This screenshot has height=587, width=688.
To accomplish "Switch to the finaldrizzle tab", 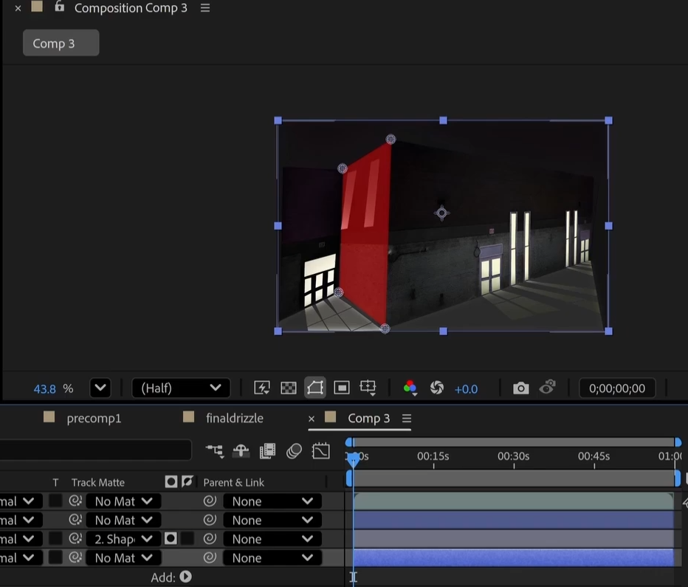I will pos(235,418).
